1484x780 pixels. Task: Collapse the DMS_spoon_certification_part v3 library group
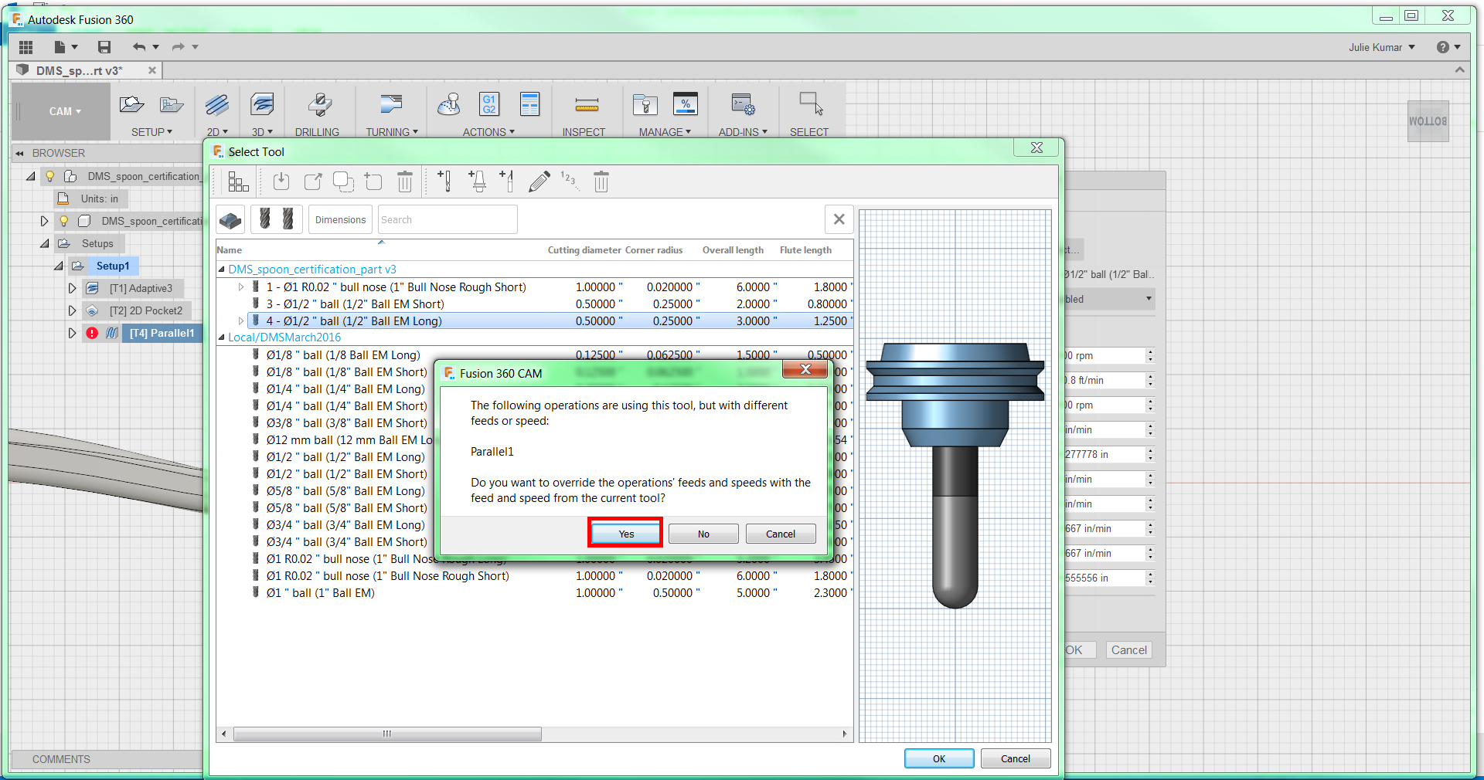221,270
